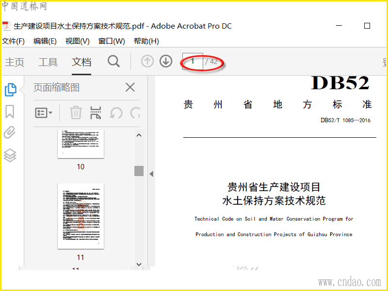Open the layers sidebar panel
The width and height of the screenshot is (388, 291).
point(10,155)
